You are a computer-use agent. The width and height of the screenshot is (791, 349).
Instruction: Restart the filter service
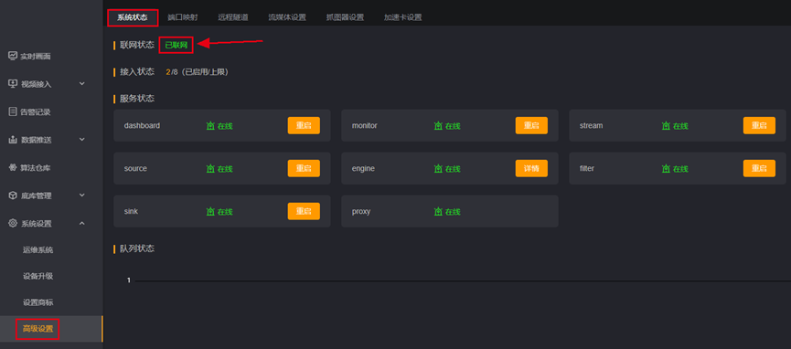pyautogui.click(x=759, y=168)
